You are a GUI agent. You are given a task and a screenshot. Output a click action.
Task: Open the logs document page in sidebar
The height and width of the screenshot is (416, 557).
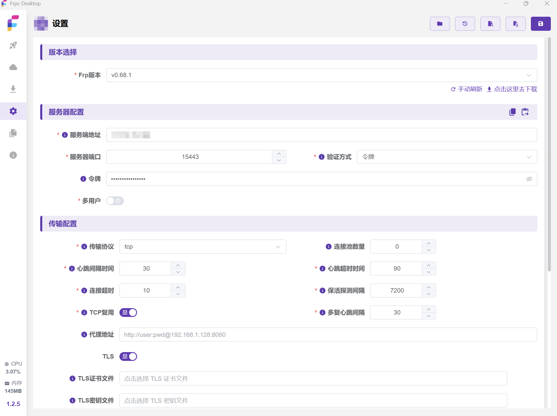coord(13,133)
